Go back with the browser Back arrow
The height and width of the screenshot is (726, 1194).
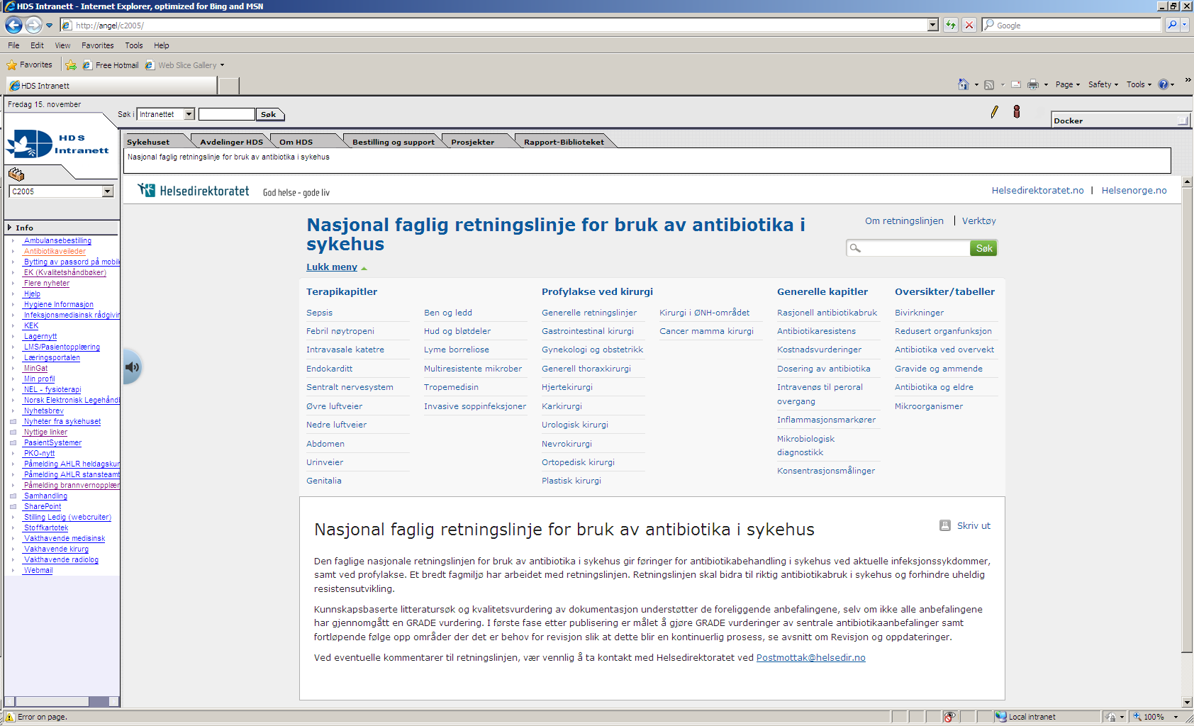13,25
